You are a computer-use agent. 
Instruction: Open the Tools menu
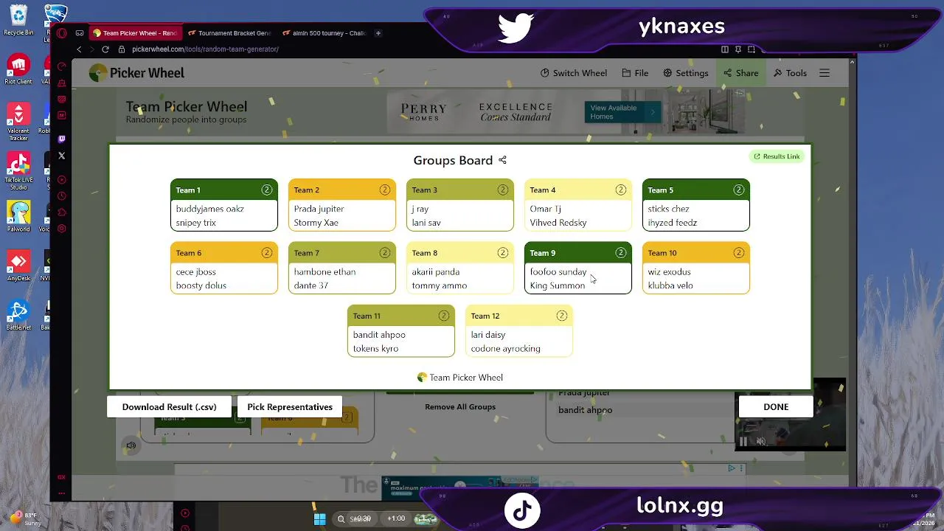(790, 73)
